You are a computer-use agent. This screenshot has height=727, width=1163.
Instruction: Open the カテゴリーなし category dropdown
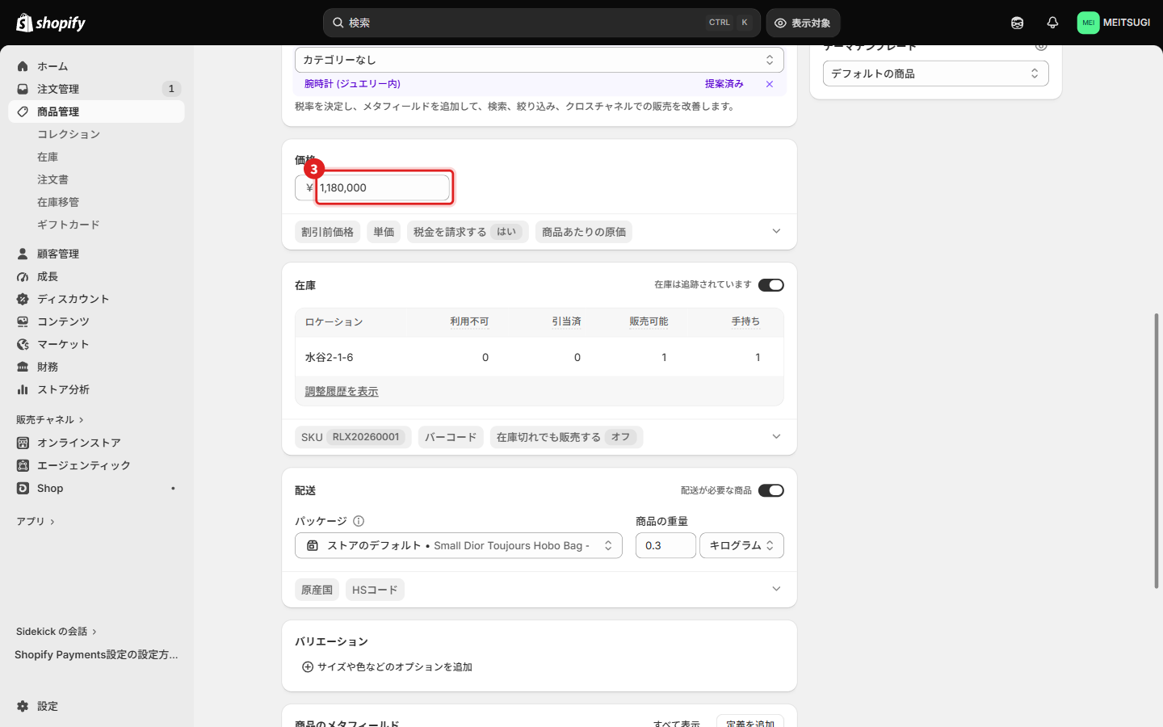coord(540,60)
